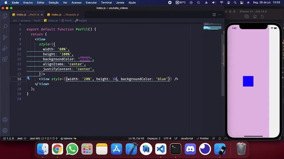Click the editor vertical scrollbar

tap(223, 65)
